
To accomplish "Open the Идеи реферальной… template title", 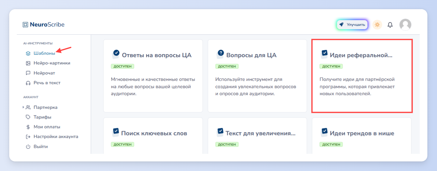I will [361, 55].
